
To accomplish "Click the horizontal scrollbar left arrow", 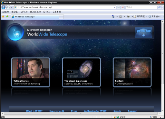I will [2, 113].
